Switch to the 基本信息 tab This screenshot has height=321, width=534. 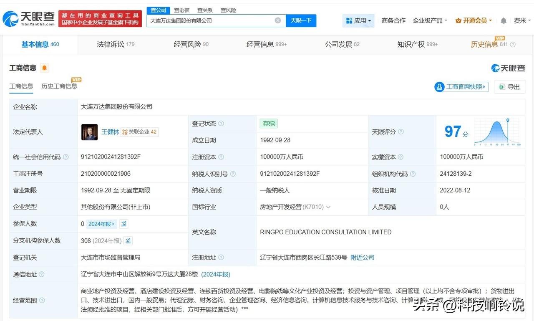pos(40,45)
